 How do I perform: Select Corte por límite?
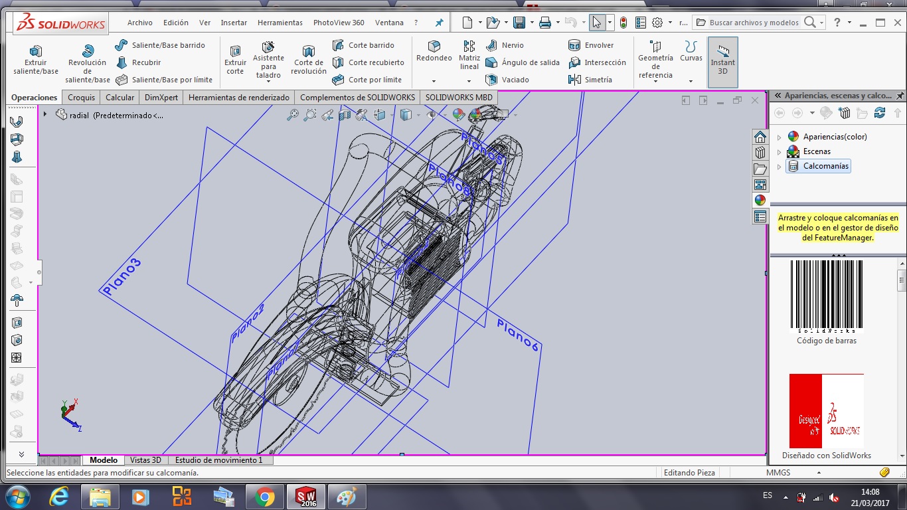click(x=367, y=80)
